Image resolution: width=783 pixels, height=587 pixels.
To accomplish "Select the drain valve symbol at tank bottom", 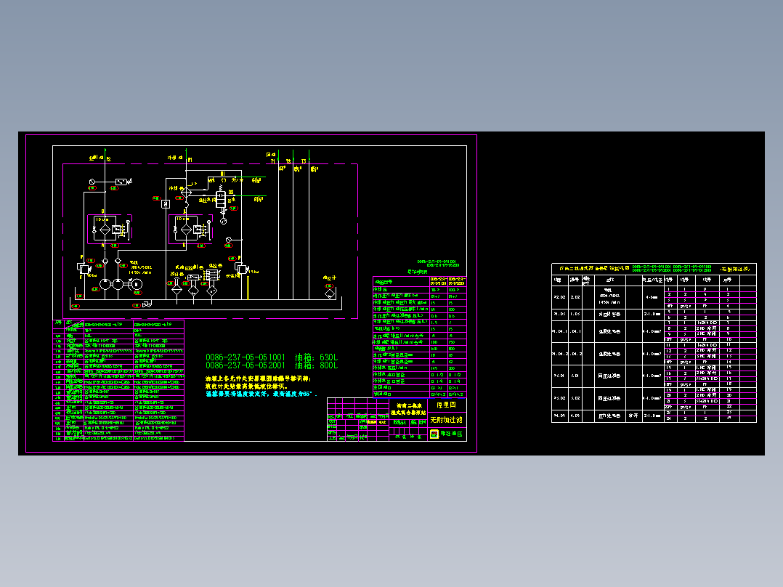I will [x=146, y=304].
